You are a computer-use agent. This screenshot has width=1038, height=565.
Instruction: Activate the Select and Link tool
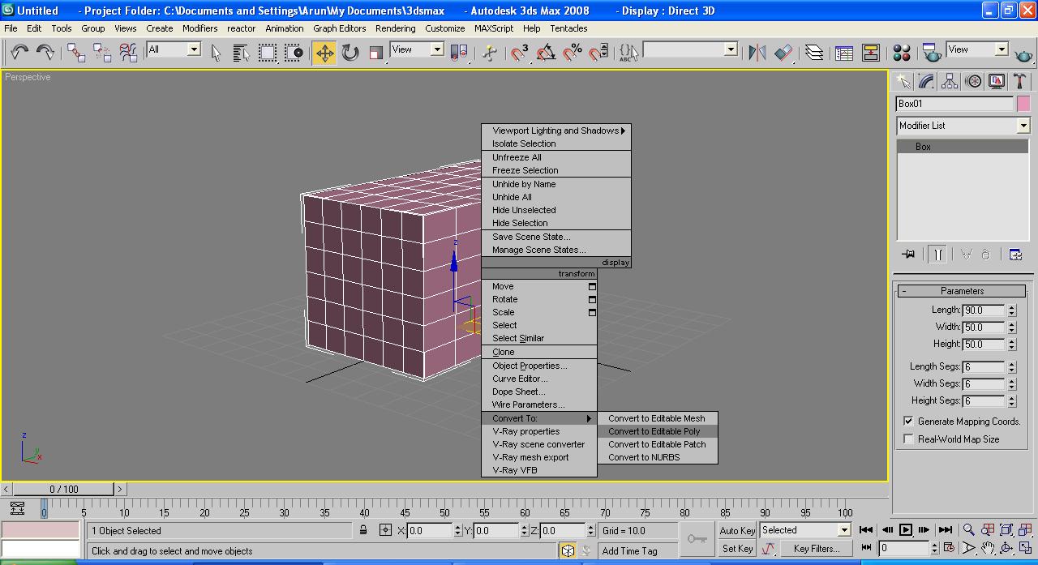tap(76, 53)
